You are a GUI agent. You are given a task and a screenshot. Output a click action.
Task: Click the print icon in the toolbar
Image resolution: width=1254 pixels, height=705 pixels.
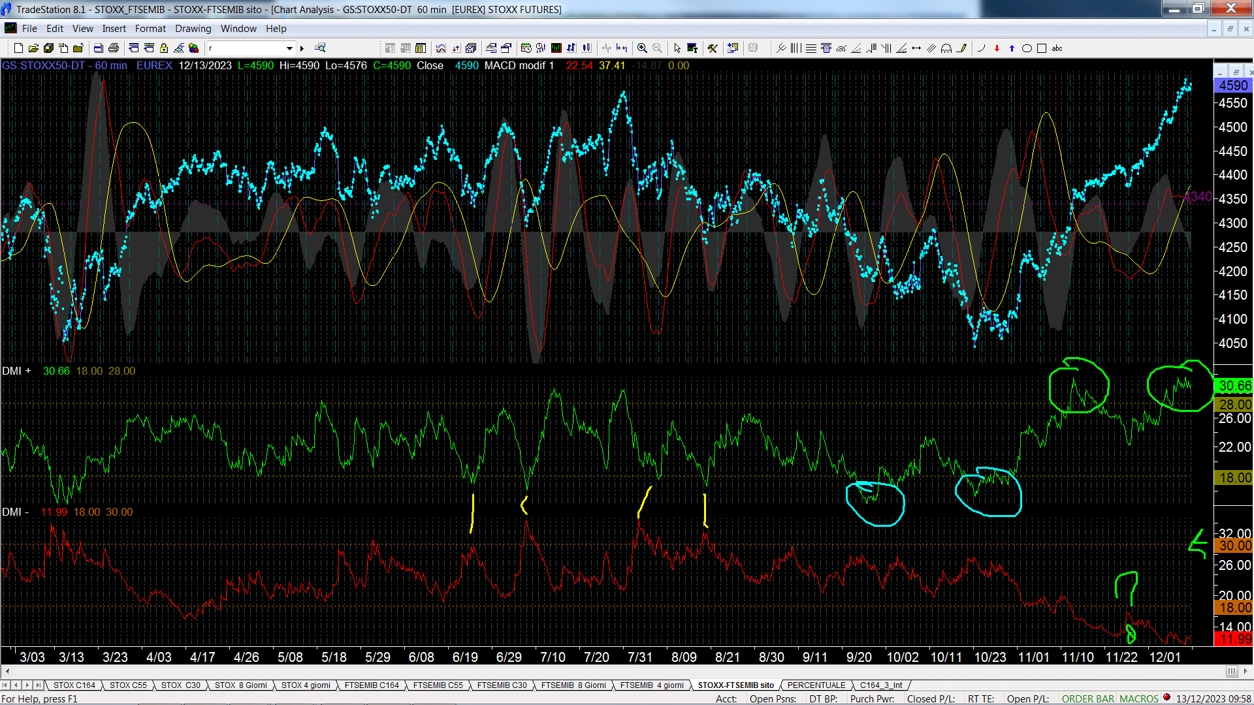pos(114,48)
